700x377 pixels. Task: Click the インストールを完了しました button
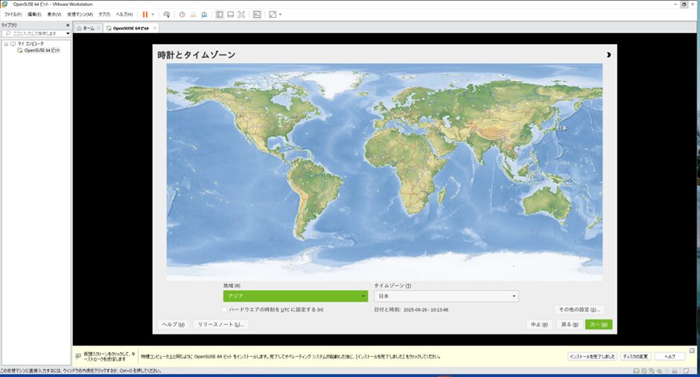(x=592, y=356)
